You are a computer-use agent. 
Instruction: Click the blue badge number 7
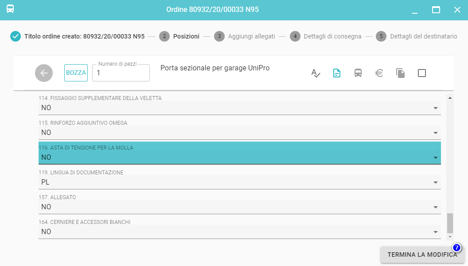click(456, 248)
